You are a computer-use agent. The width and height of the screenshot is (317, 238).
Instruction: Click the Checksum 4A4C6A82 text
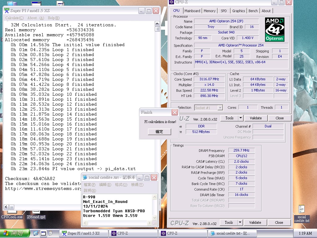(30, 178)
